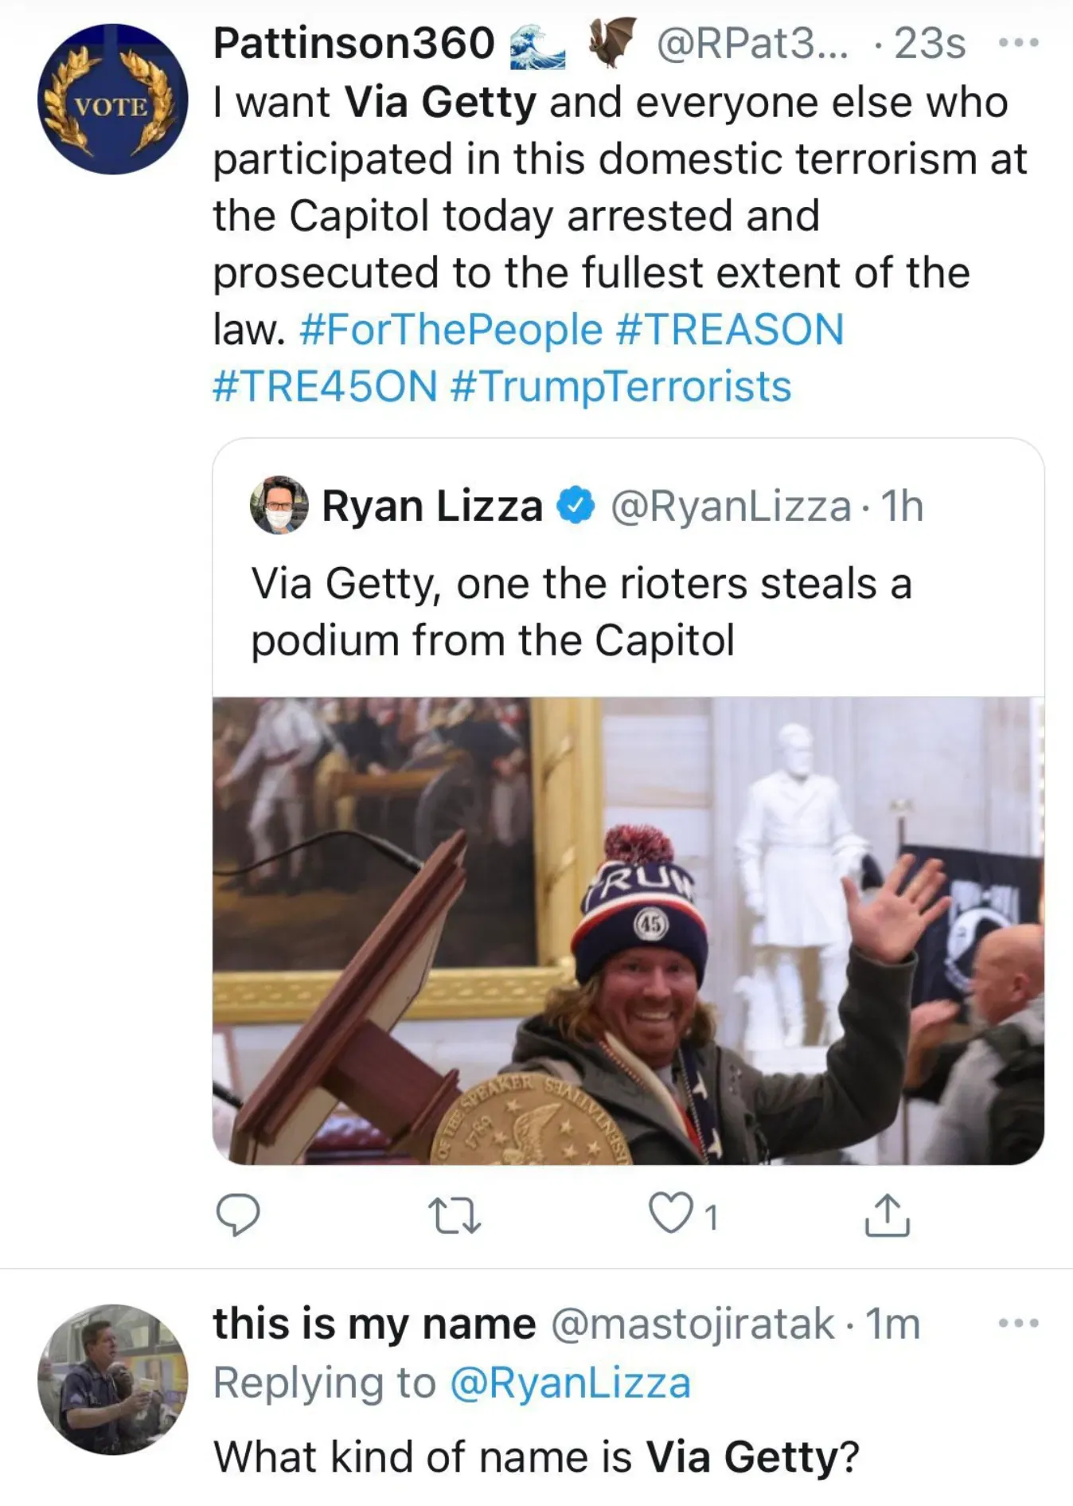Image resolution: width=1073 pixels, height=1506 pixels.
Task: Click the @RyanLizza handle in quoted tweet
Action: pos(730,507)
